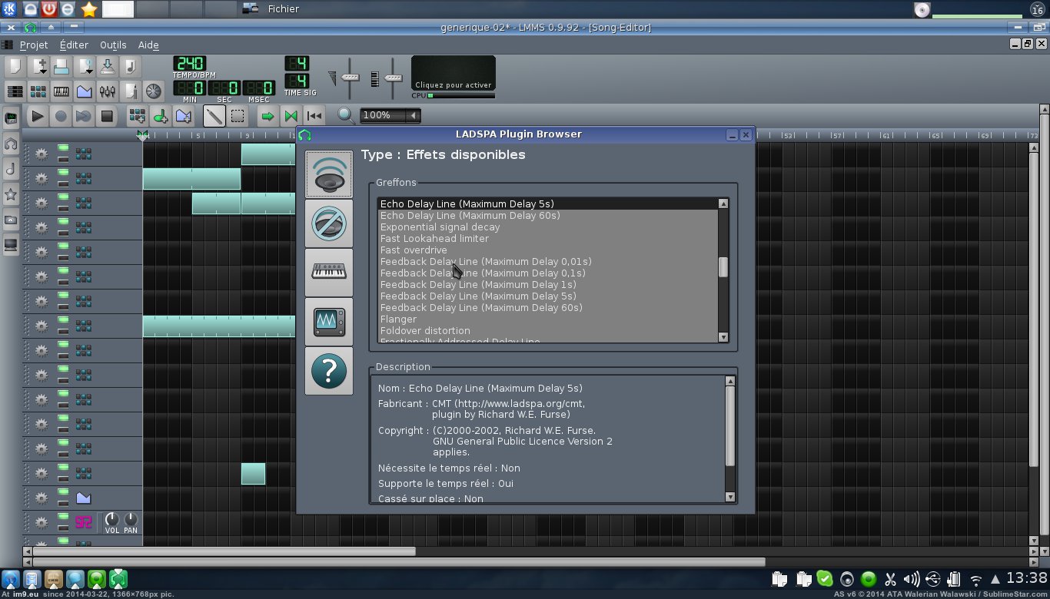Open the Piano Roll editor
This screenshot has width=1050, height=599.
coord(61,91)
